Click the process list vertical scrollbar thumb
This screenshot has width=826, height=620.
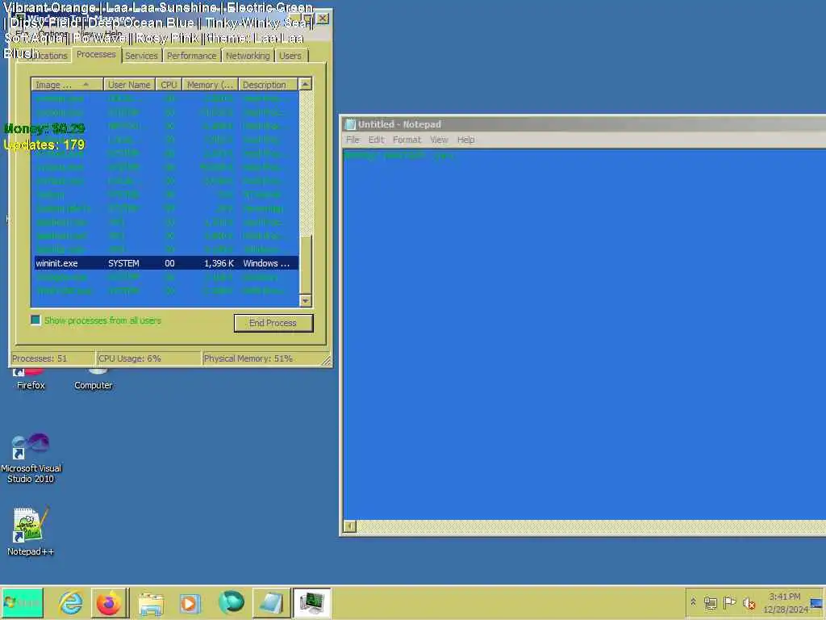(305, 264)
